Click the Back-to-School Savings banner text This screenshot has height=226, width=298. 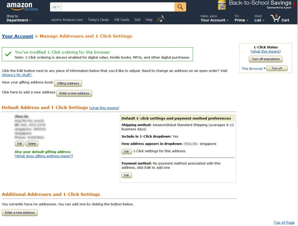(260, 3)
